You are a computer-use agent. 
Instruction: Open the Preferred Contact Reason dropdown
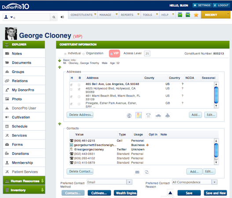214,182
